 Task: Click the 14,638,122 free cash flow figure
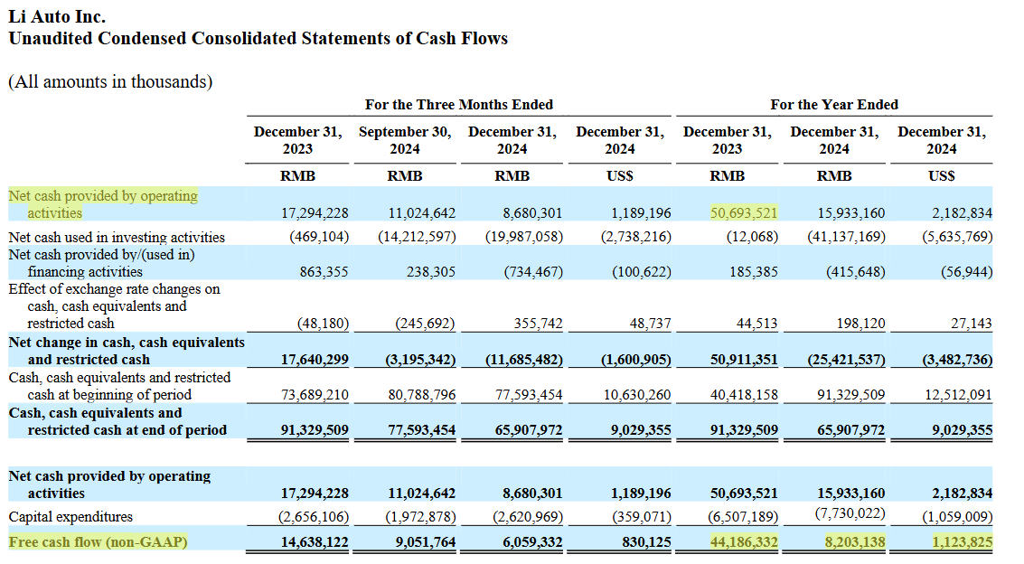pyautogui.click(x=315, y=541)
